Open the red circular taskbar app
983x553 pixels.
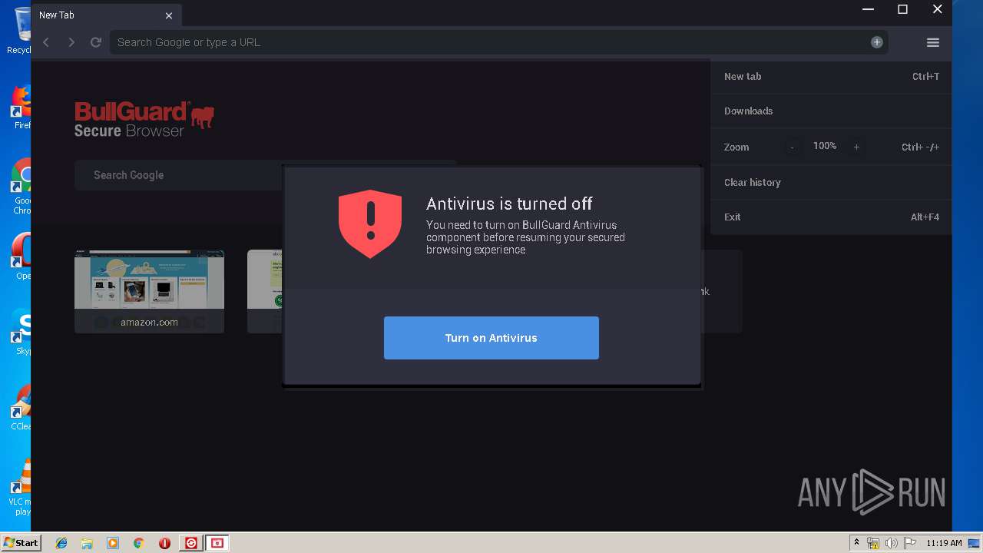[191, 543]
